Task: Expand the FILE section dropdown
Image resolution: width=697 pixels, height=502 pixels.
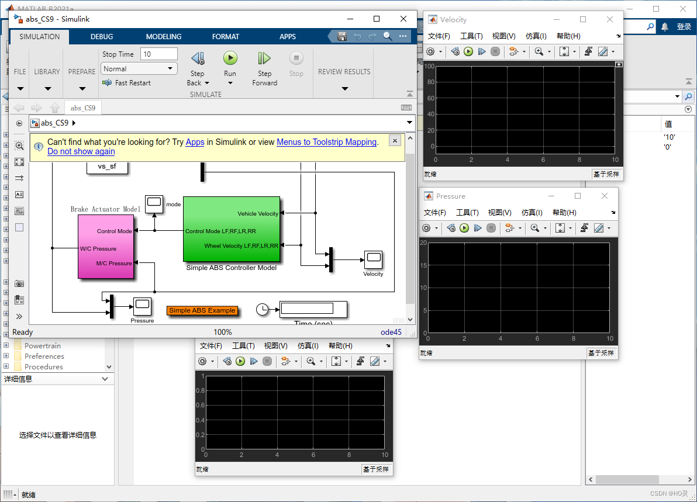Action: pyautogui.click(x=20, y=88)
